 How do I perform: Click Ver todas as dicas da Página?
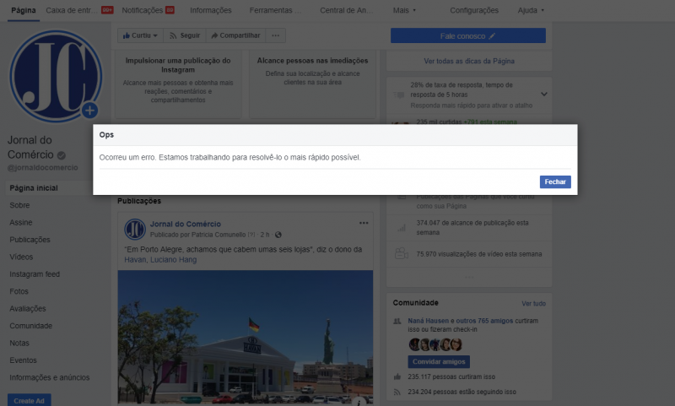click(468, 62)
